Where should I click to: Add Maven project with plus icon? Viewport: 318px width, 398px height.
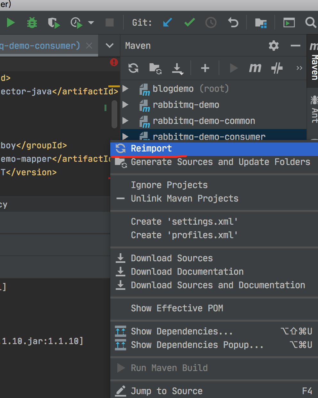[205, 68]
